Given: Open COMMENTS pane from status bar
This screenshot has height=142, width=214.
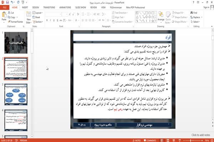Looking at the screenshot, I should (150, 140).
